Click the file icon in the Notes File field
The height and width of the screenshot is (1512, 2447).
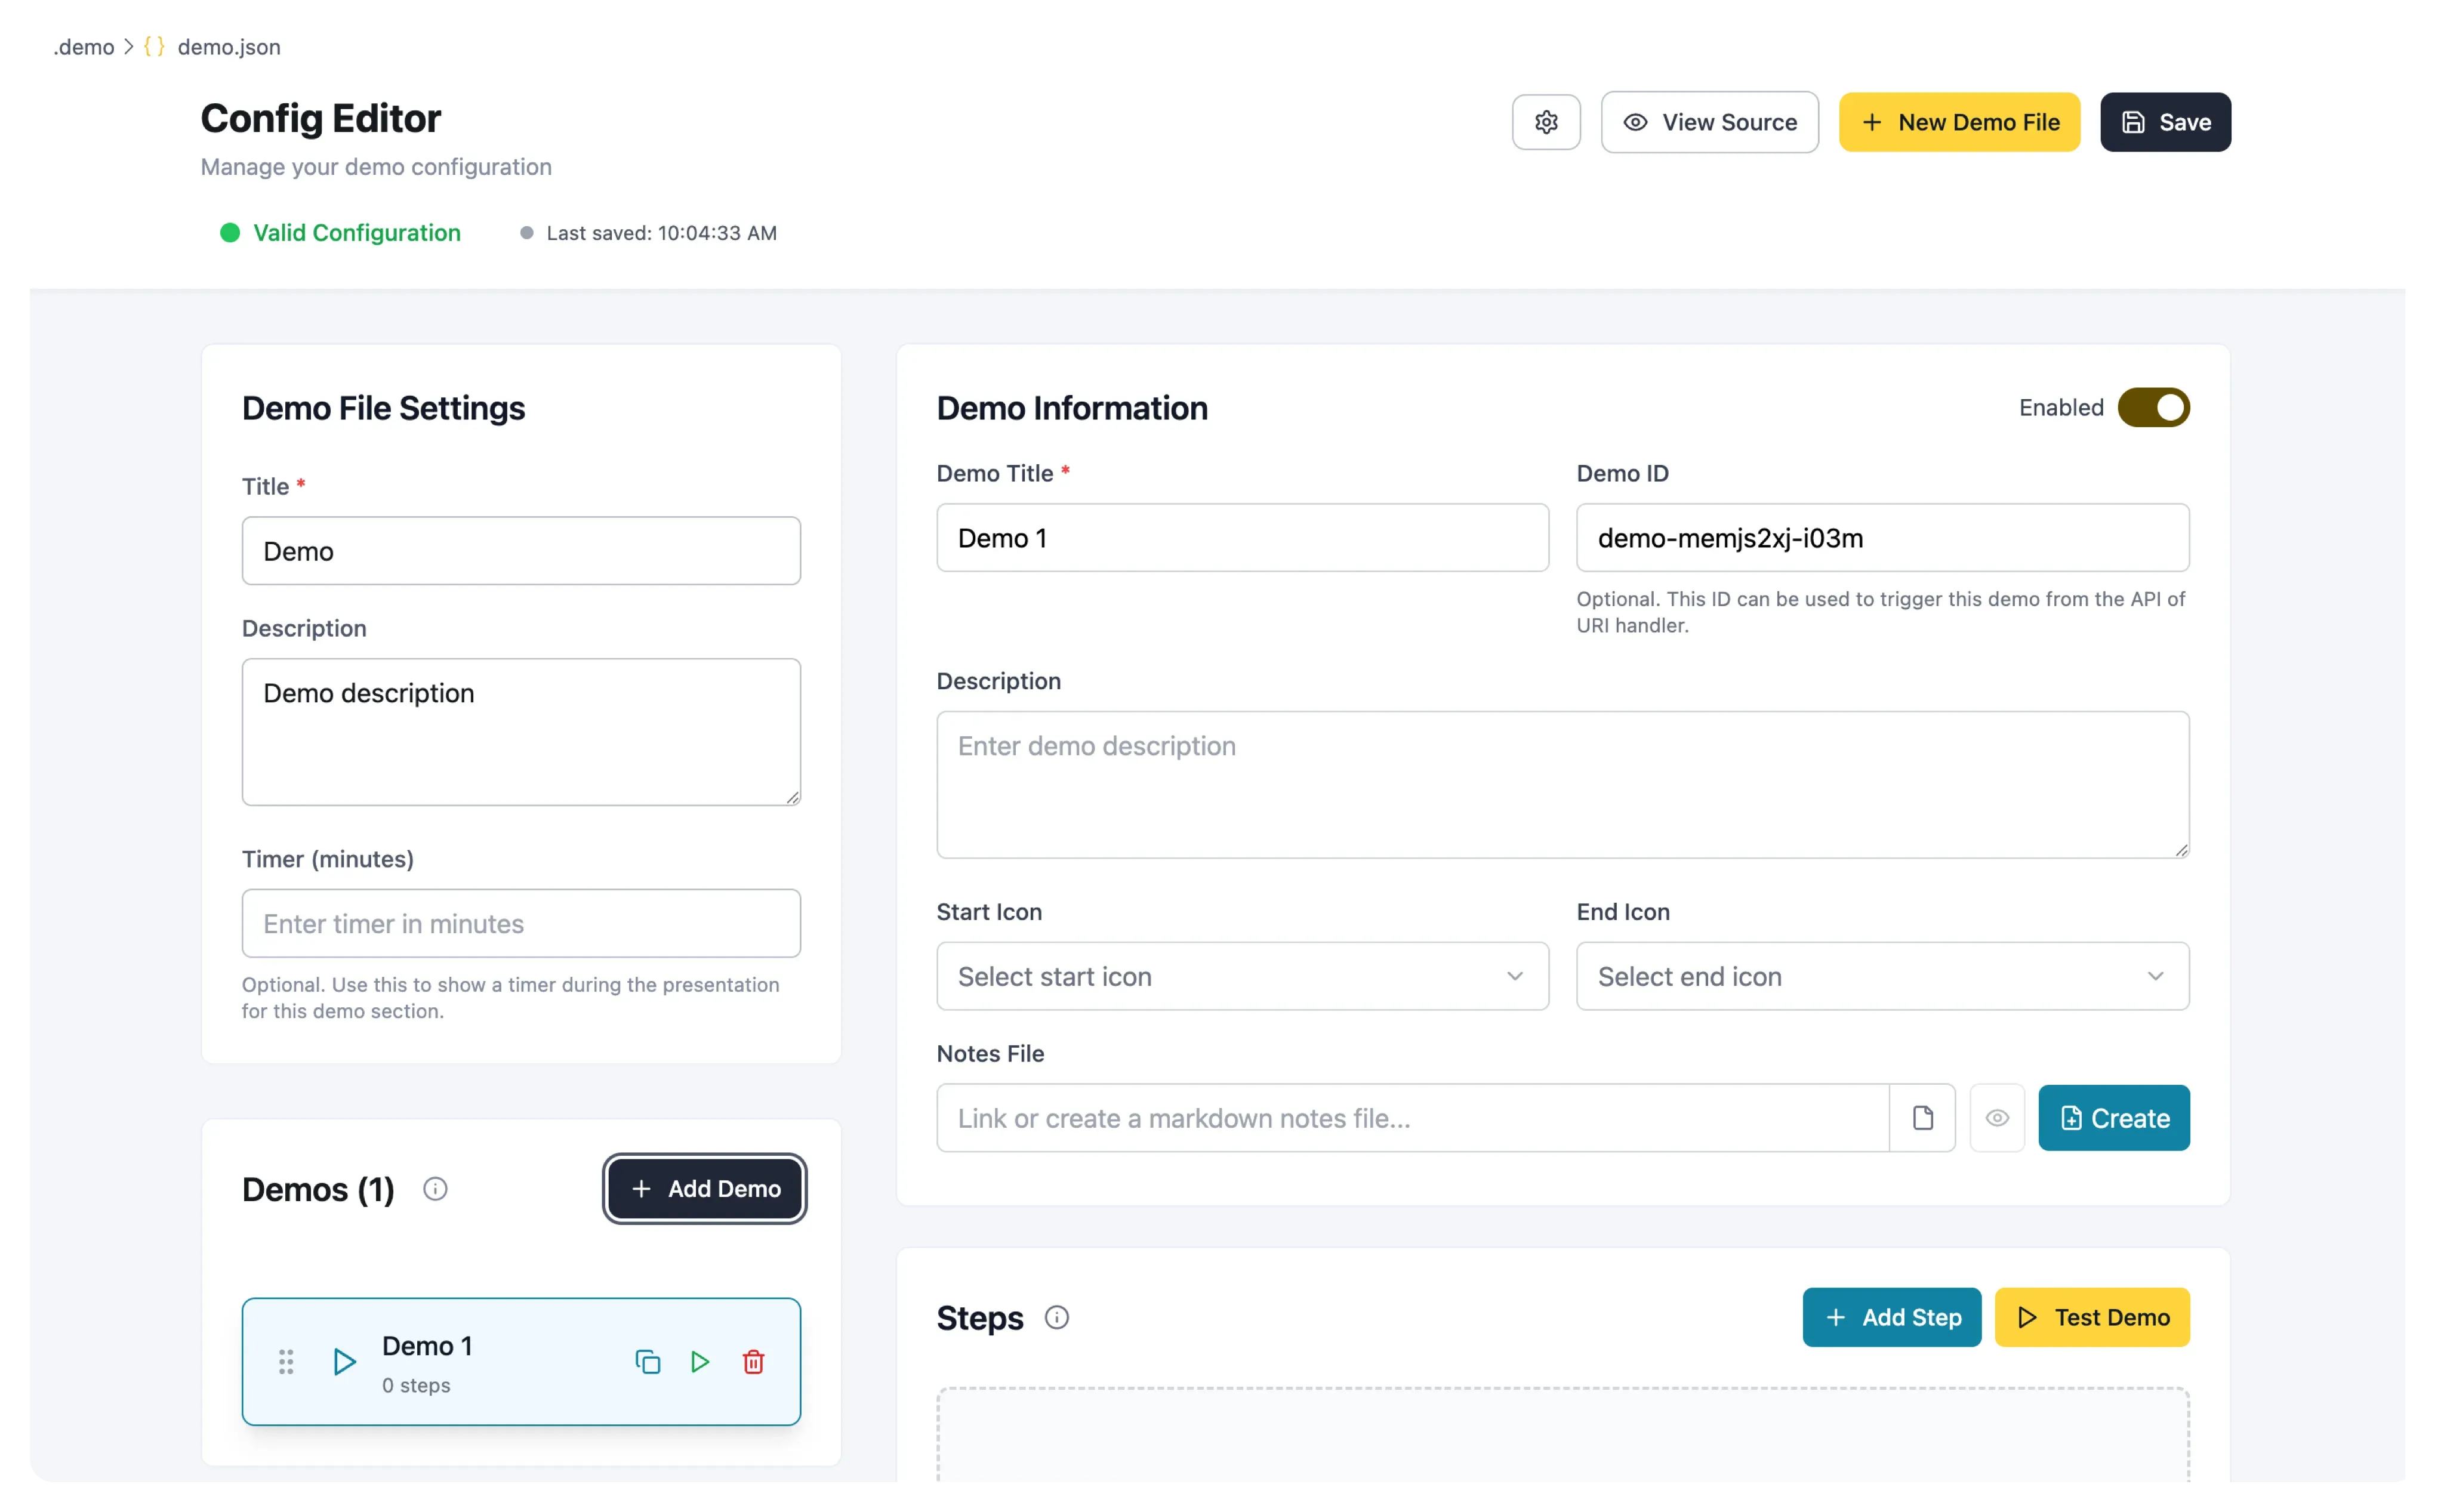(x=1923, y=1117)
